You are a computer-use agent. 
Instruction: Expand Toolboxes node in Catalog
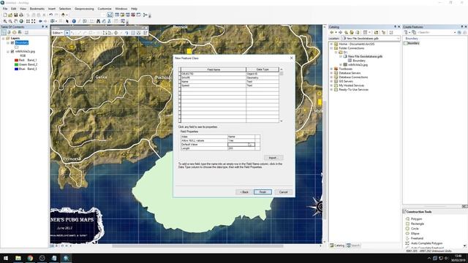coord(331,69)
